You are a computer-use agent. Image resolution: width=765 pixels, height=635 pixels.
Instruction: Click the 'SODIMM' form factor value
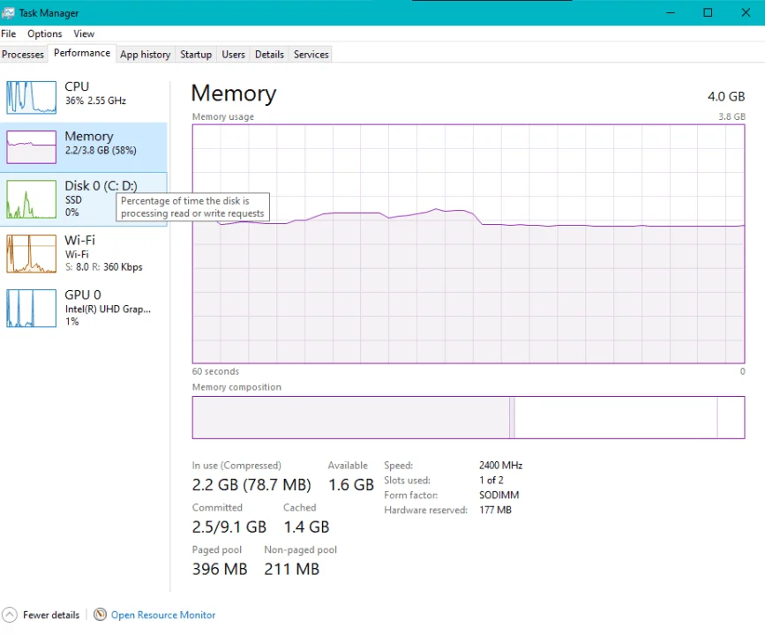(x=499, y=495)
